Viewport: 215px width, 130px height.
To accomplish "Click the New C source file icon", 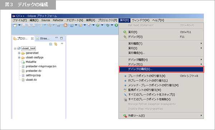I will tap(89, 25).
